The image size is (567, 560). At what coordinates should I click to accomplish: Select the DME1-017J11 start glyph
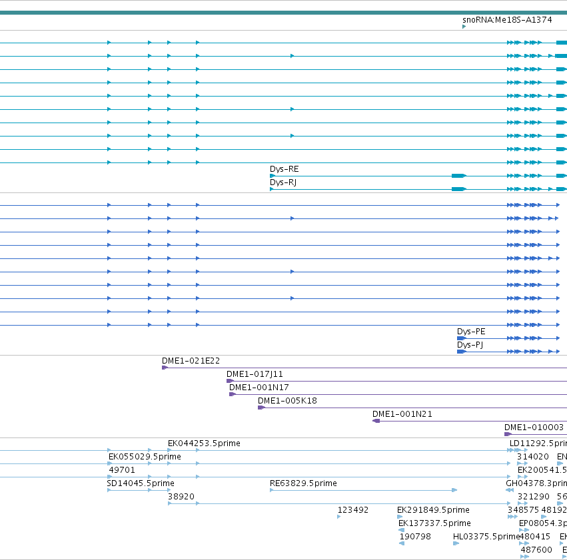tap(230, 381)
